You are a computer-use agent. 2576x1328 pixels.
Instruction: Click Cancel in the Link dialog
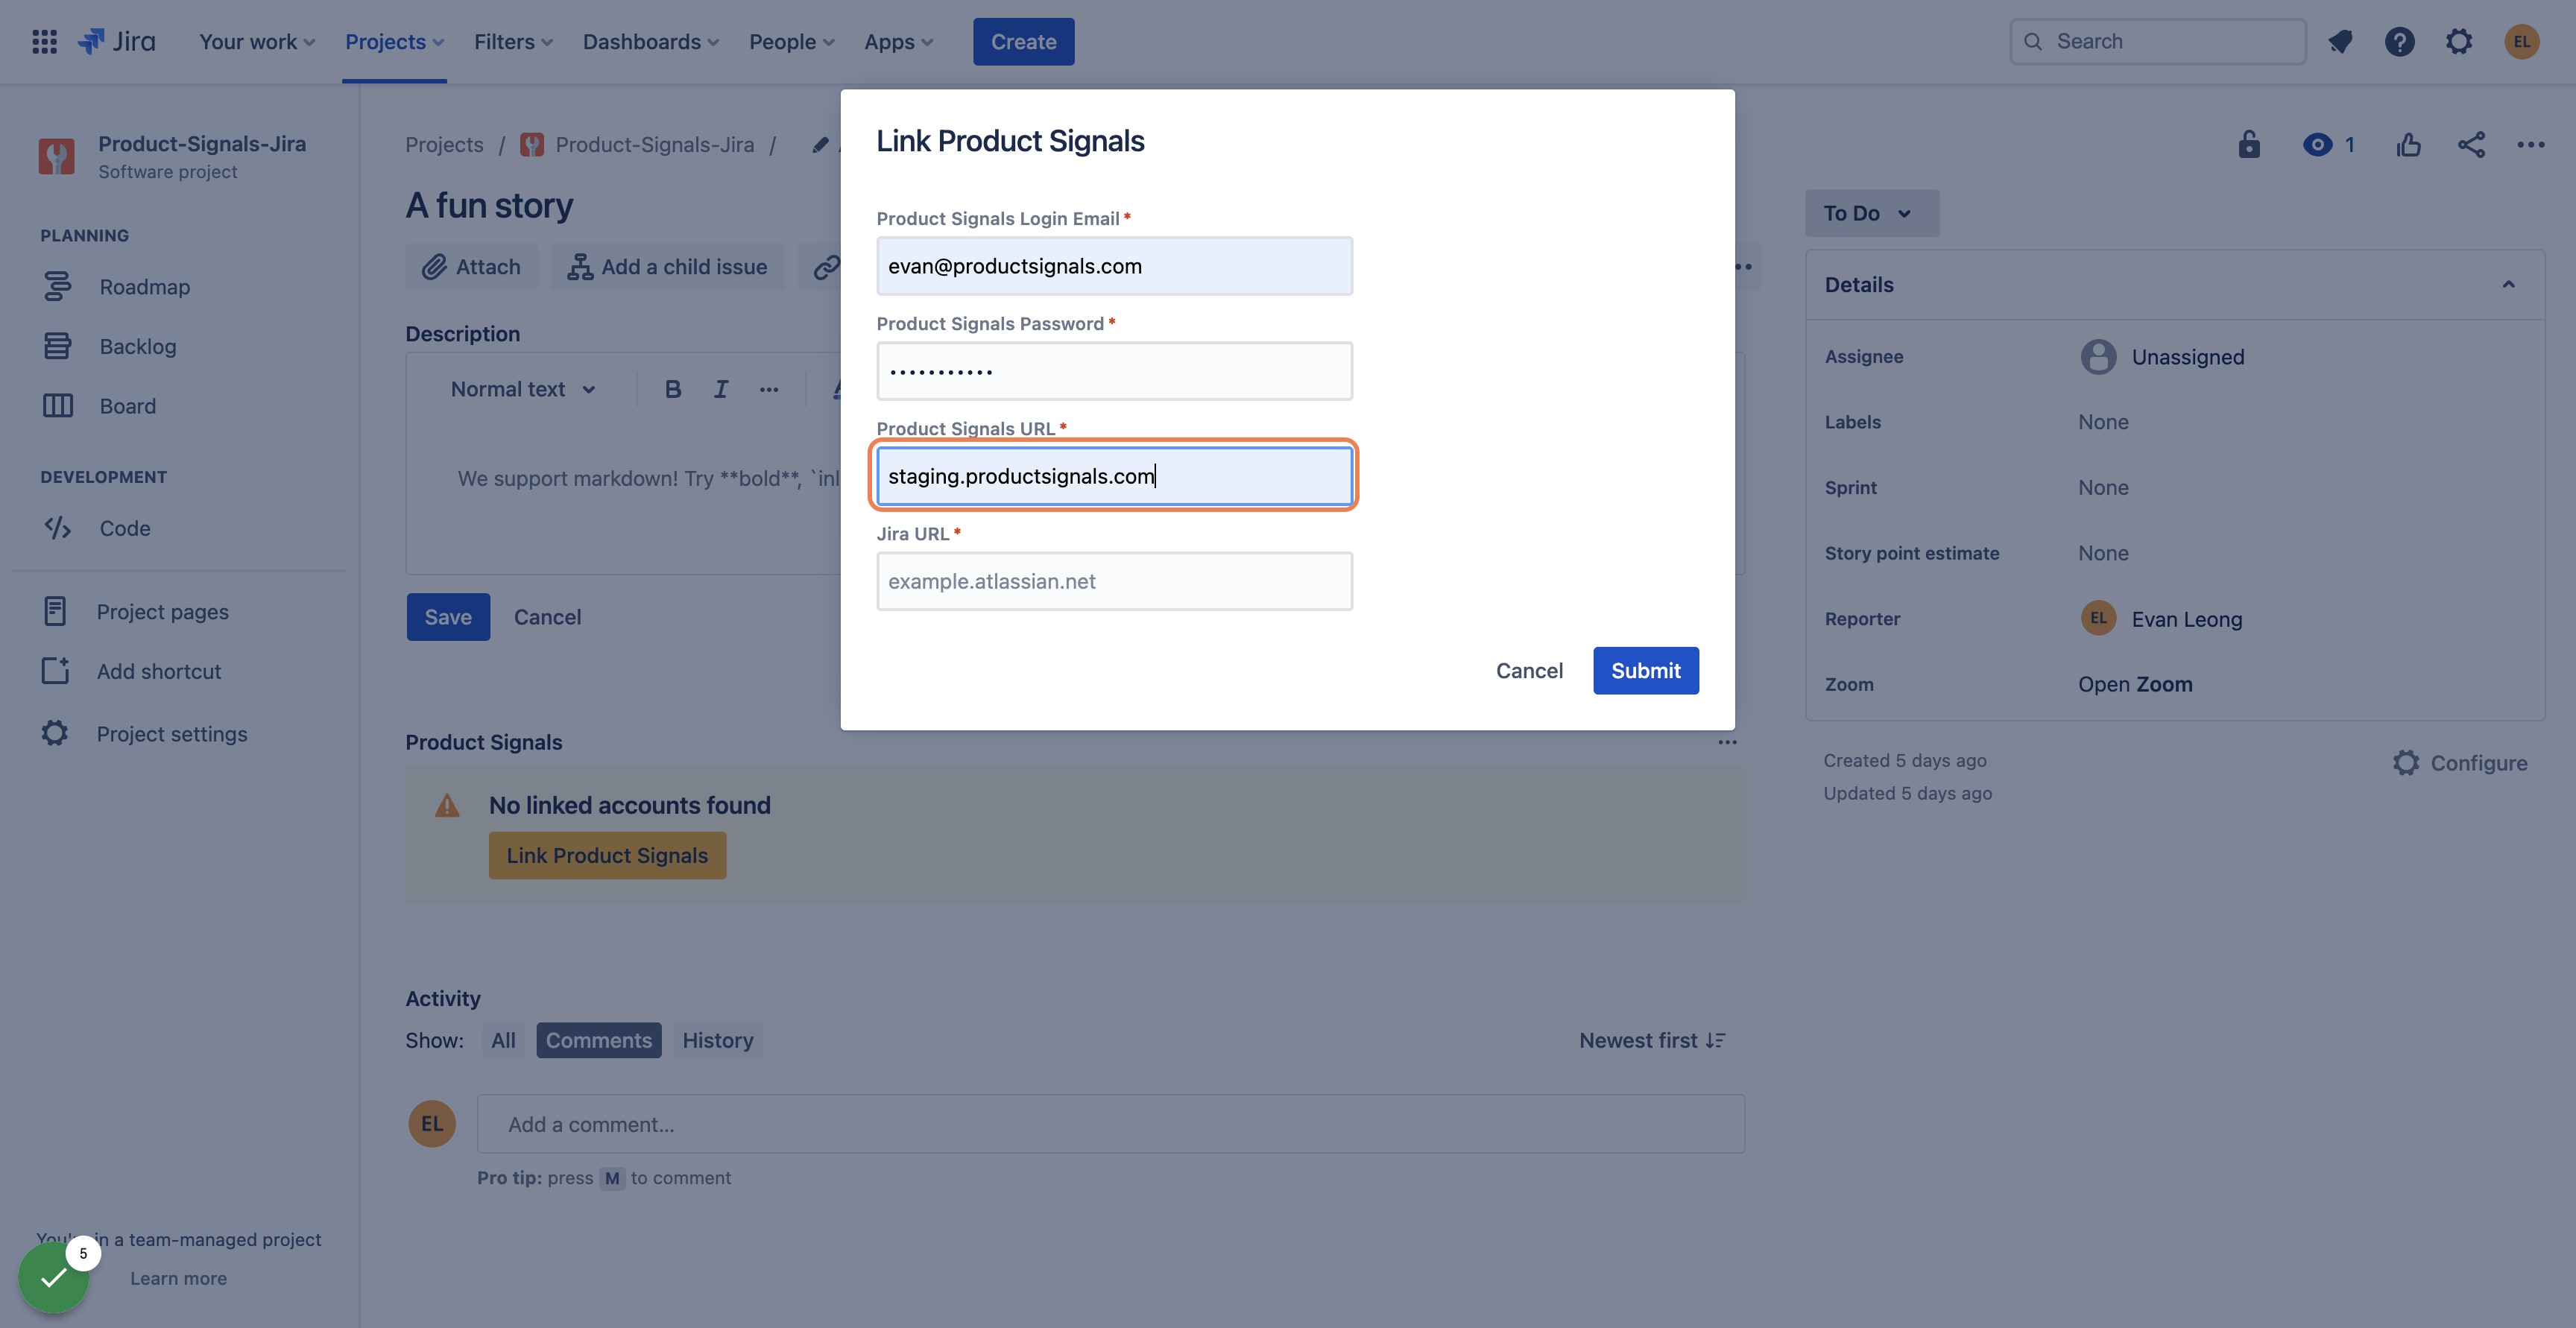click(1529, 670)
